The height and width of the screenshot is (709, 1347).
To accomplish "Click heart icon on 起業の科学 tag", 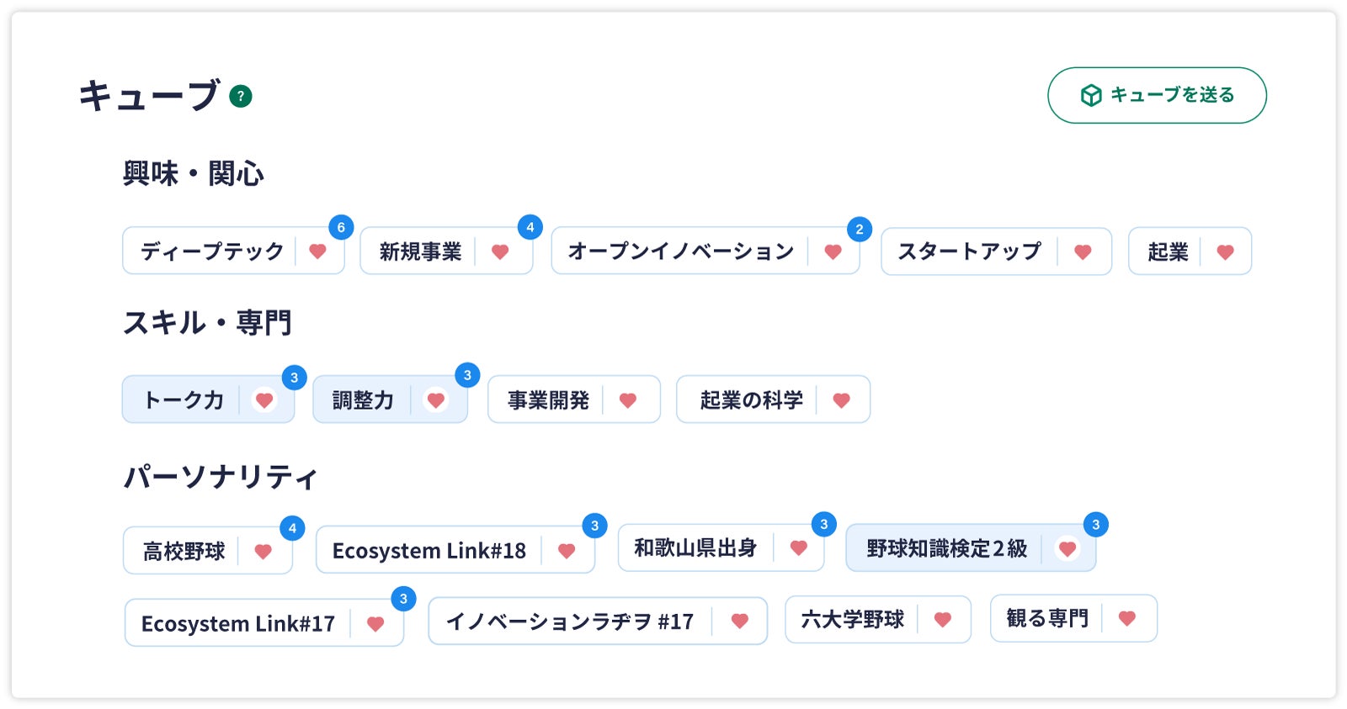I will pos(842,400).
